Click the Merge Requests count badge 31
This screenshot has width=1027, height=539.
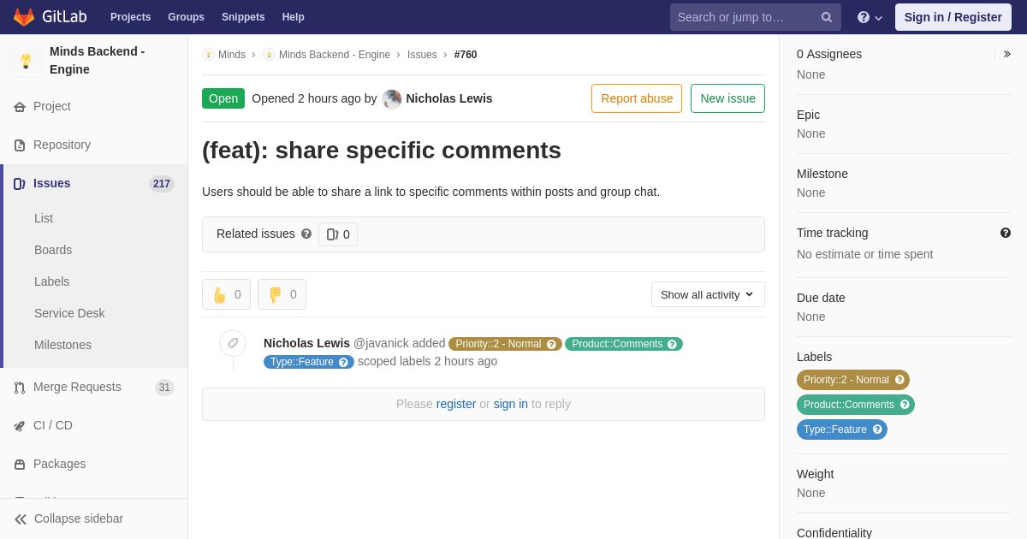click(x=164, y=388)
